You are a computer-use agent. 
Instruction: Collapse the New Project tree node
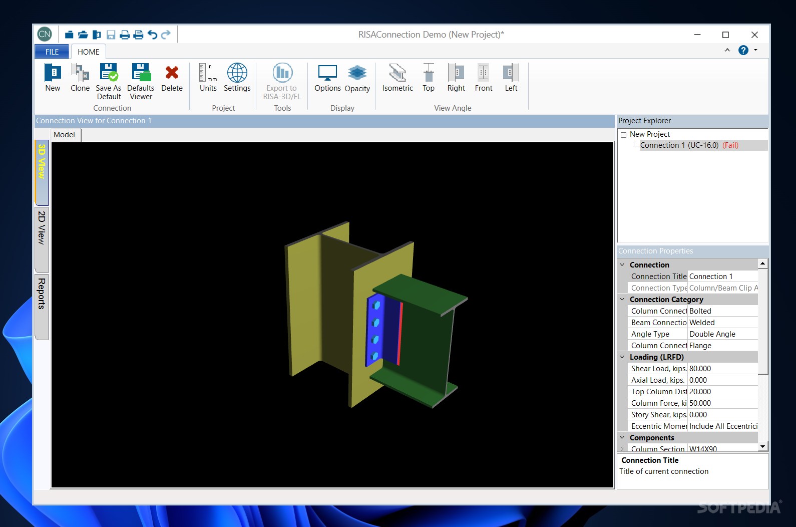point(623,135)
